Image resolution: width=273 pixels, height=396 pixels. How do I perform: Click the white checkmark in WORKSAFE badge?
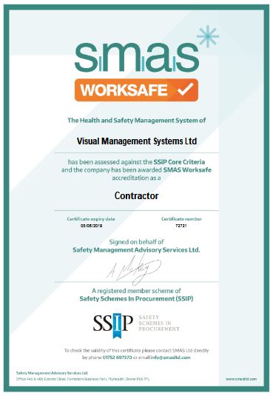pyautogui.click(x=186, y=89)
